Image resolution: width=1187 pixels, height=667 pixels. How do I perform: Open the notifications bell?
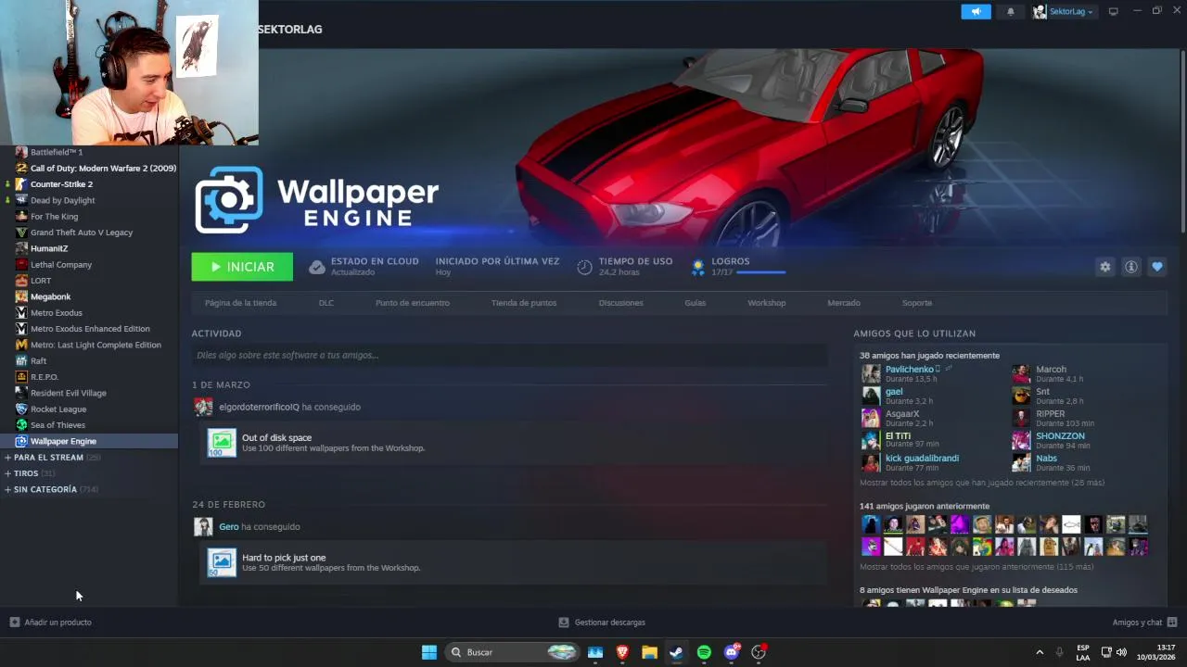[x=1011, y=11]
